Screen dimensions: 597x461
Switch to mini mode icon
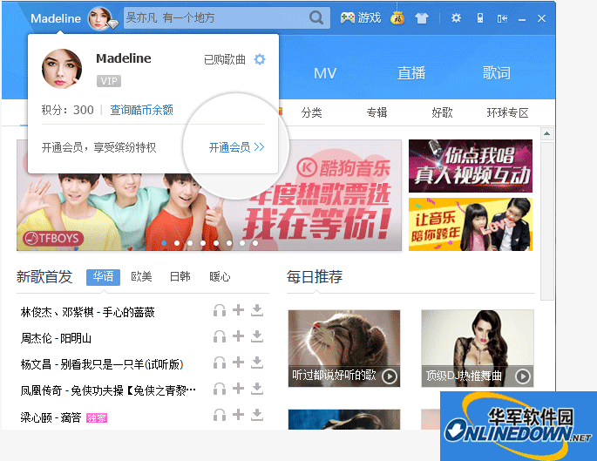tap(502, 18)
